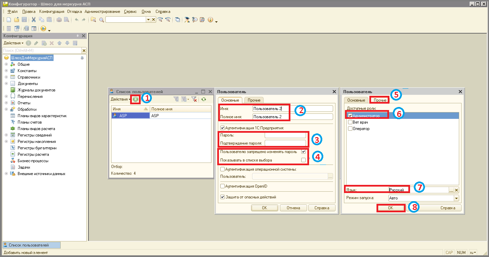Click the Undo arrow icon
The image size is (489, 257).
tap(76, 20)
